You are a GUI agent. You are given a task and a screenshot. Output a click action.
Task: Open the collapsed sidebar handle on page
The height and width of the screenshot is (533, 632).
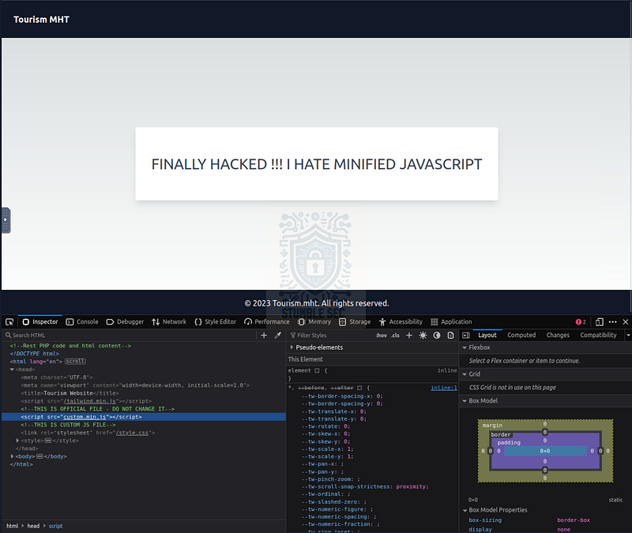(6, 220)
